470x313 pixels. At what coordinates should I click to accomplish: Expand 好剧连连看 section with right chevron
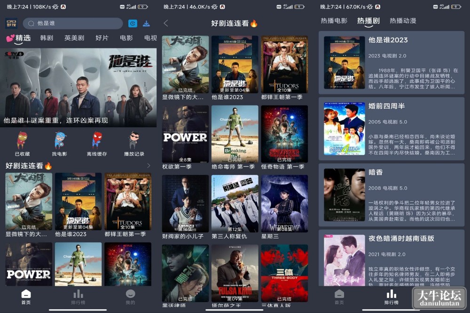(149, 166)
